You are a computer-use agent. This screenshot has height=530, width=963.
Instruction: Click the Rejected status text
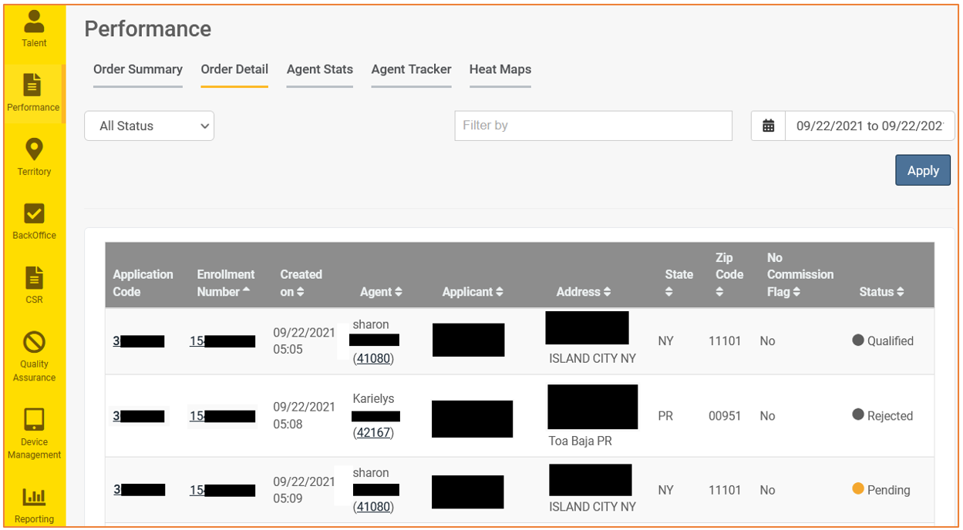pos(890,416)
